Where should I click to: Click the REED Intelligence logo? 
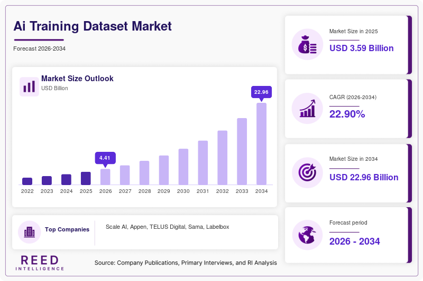point(40,263)
